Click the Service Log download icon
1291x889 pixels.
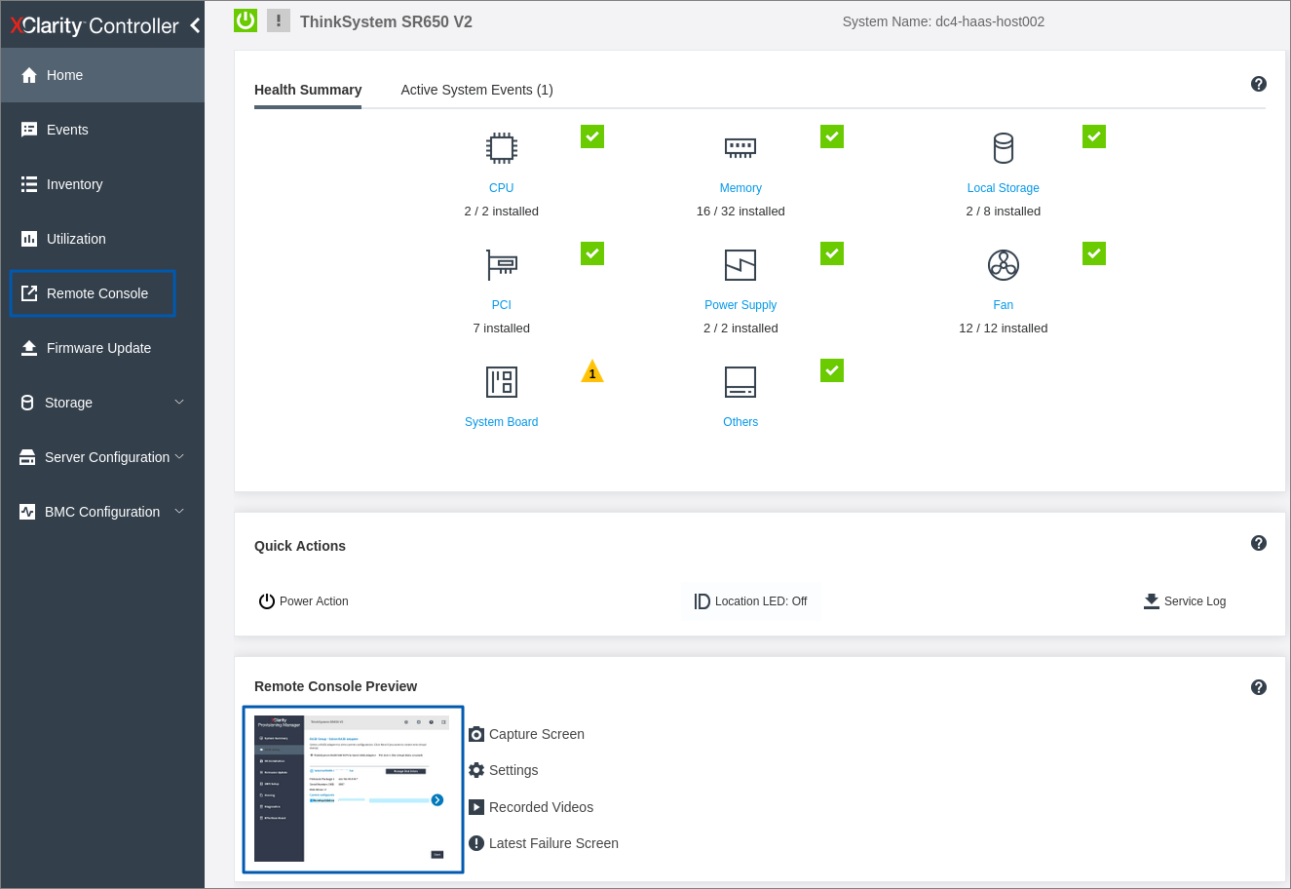1152,601
